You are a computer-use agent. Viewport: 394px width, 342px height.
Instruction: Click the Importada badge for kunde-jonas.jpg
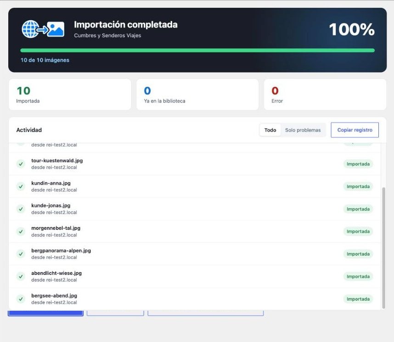(x=358, y=209)
